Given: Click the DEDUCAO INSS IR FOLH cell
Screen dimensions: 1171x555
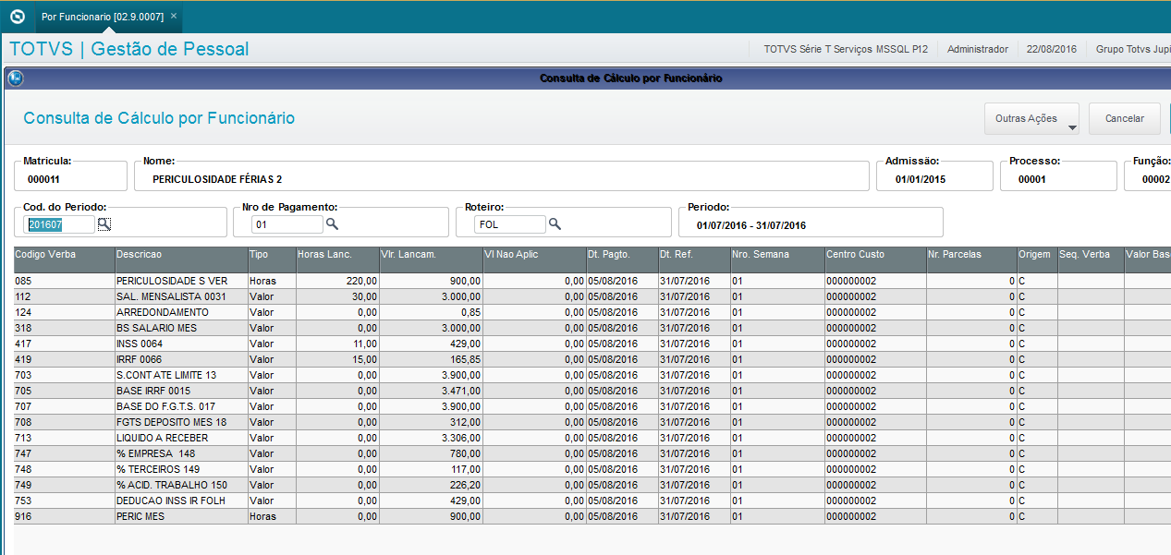Looking at the screenshot, I should tap(181, 501).
